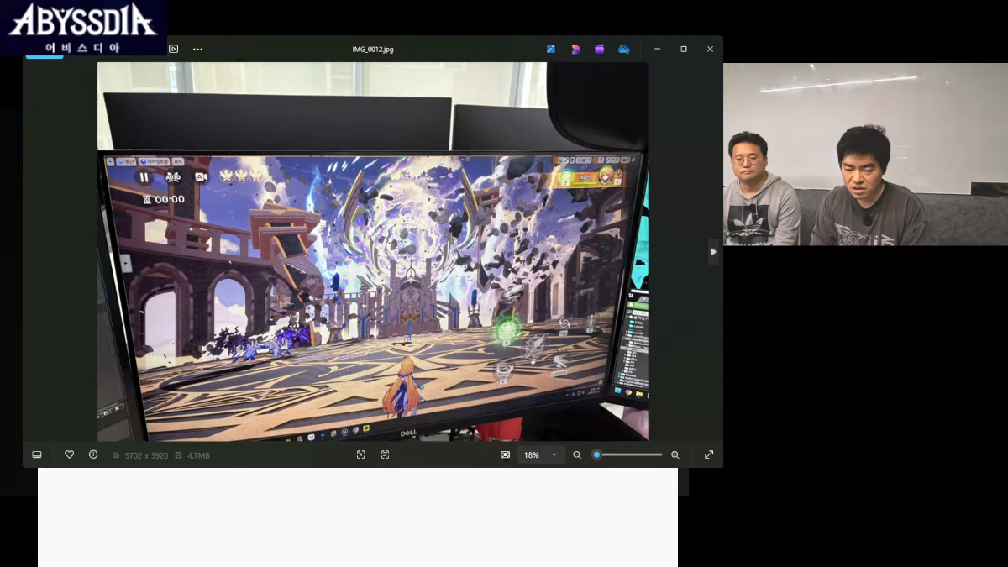Click the IMG_0012.jpg file name title

[x=373, y=49]
